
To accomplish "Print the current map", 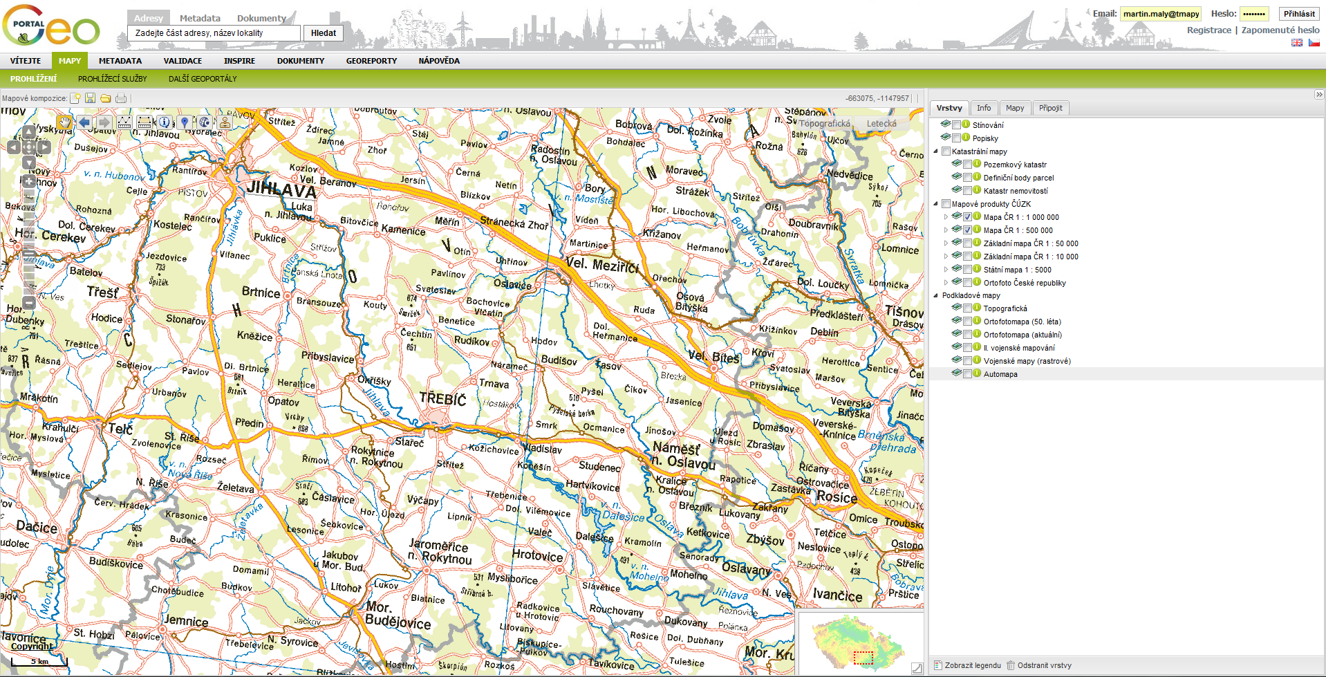I will coord(121,98).
